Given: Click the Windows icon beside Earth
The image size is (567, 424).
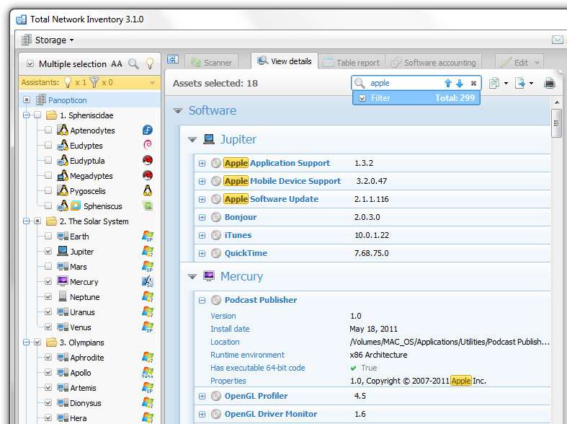Looking at the screenshot, I should [148, 236].
